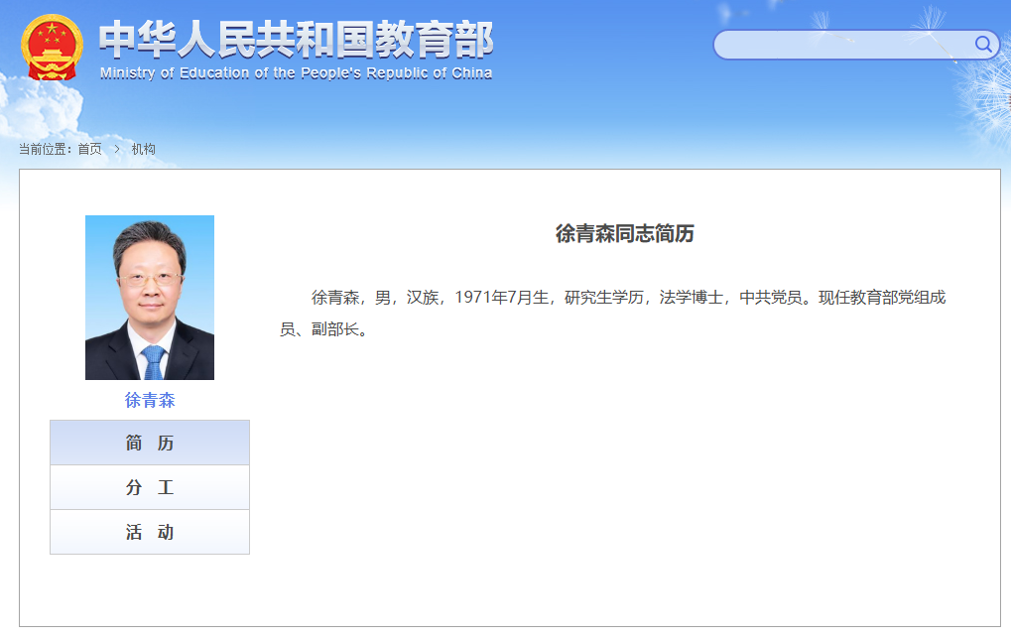Click the official portrait photo

pos(150,298)
